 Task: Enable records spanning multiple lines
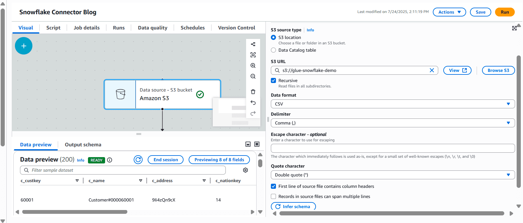[x=273, y=196]
